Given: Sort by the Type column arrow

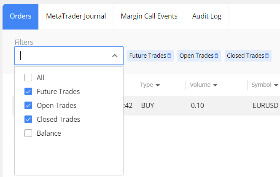Looking at the screenshot, I should click(x=158, y=85).
